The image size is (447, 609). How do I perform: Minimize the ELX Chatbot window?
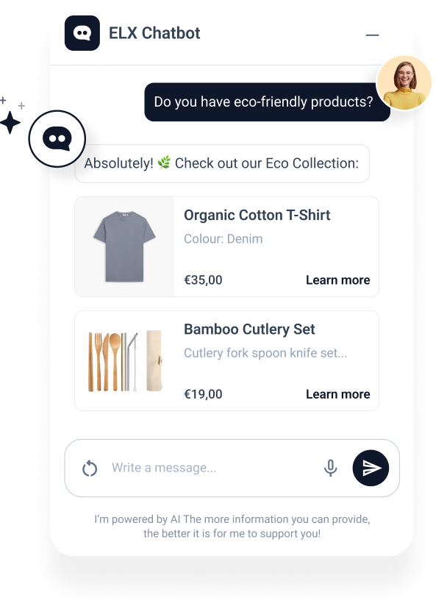coord(372,35)
